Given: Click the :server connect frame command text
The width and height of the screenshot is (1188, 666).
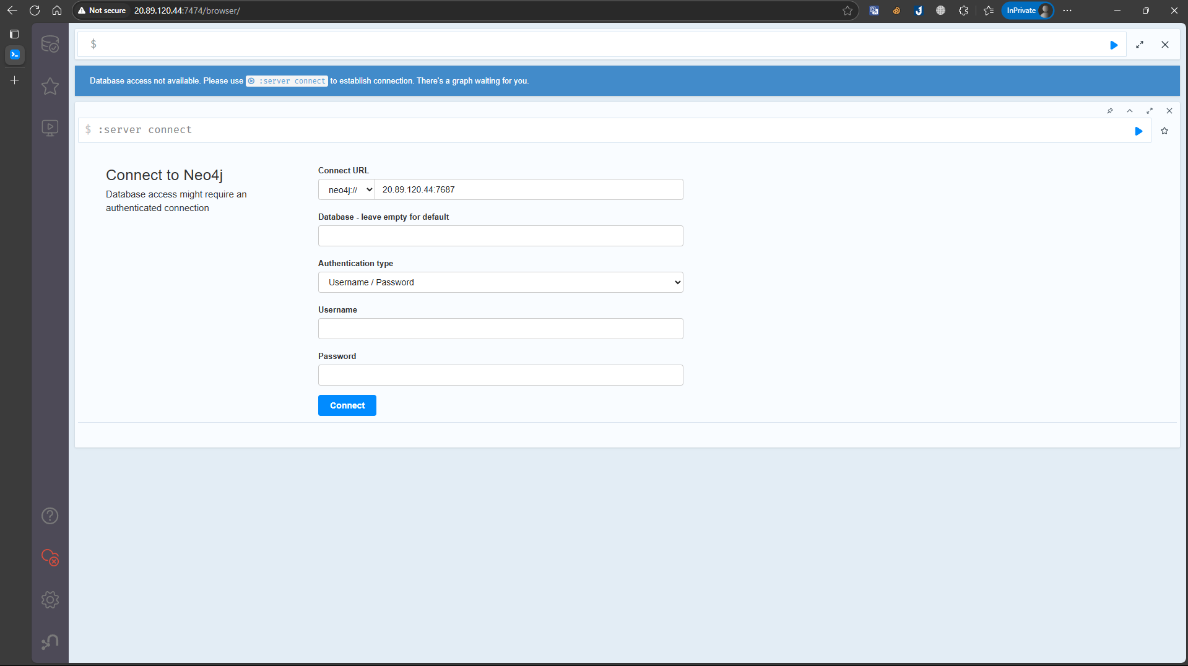Looking at the screenshot, I should click(145, 130).
